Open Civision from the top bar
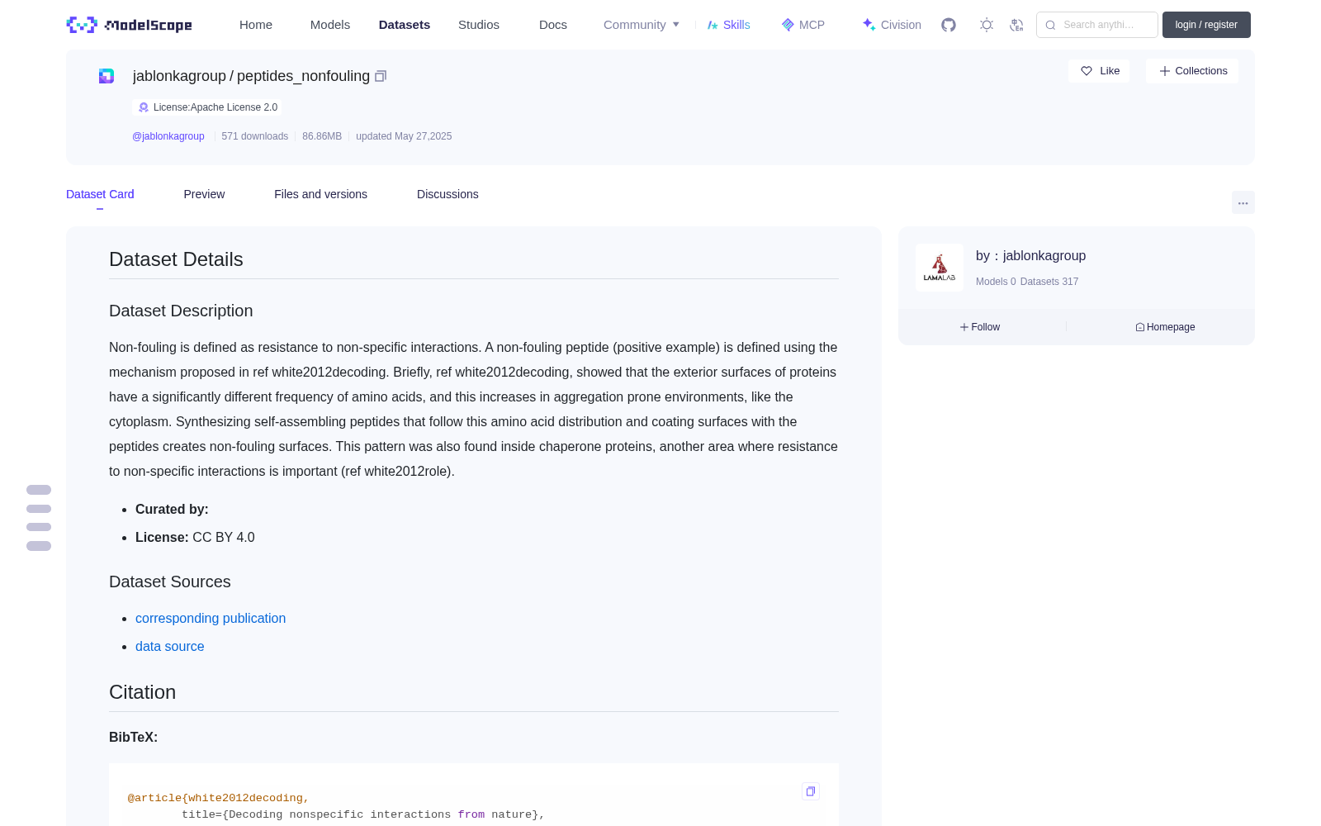 (x=892, y=25)
